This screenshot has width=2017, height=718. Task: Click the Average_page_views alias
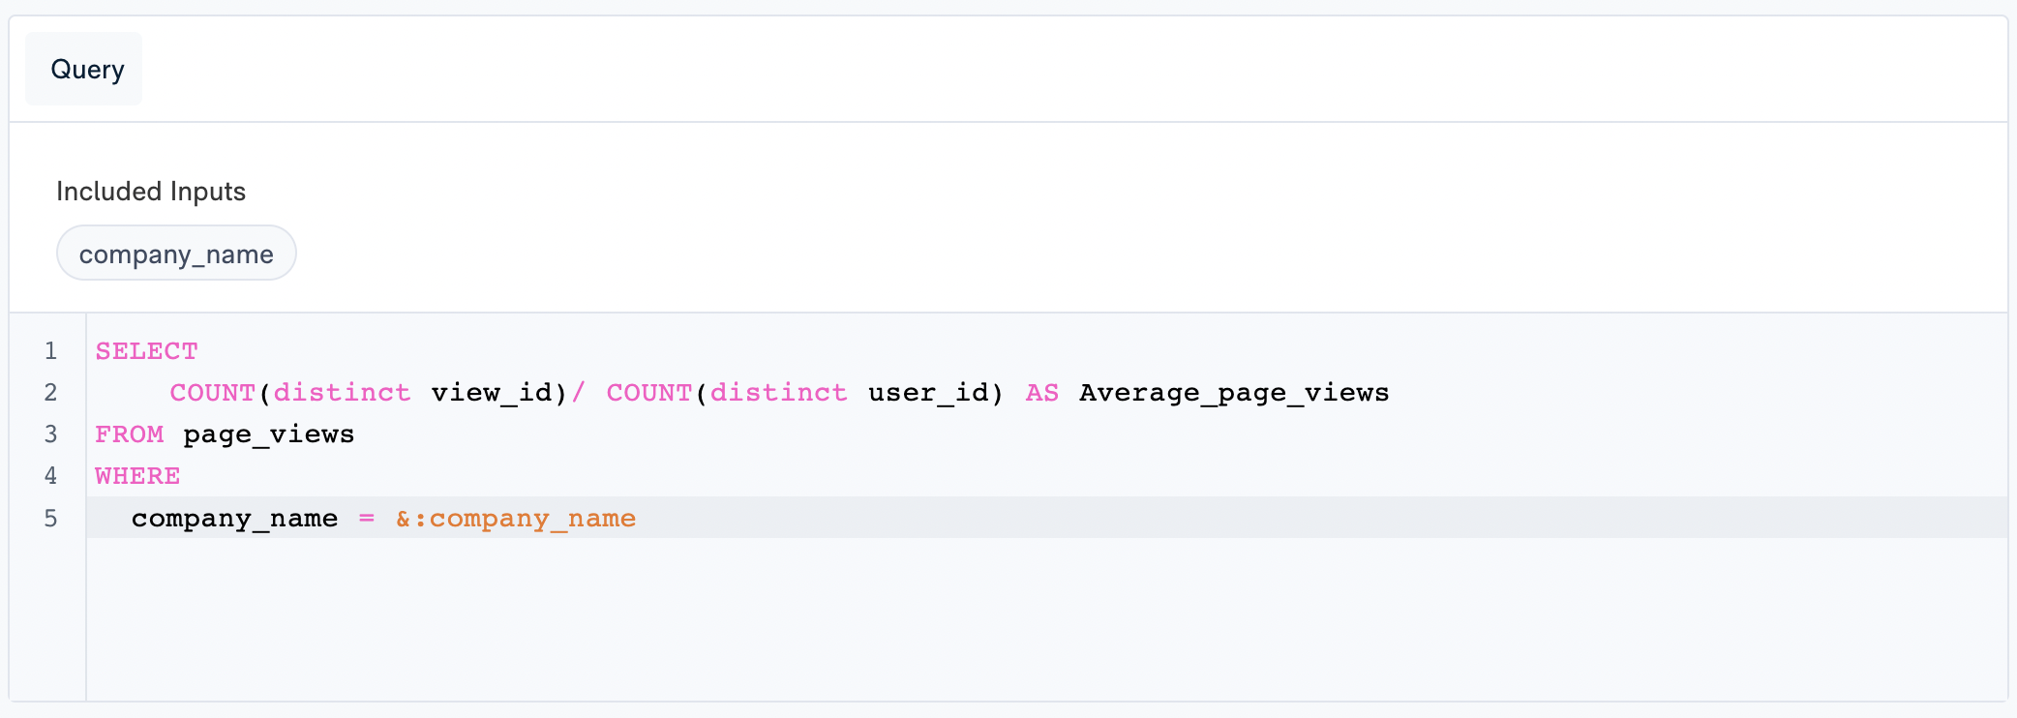(1234, 393)
